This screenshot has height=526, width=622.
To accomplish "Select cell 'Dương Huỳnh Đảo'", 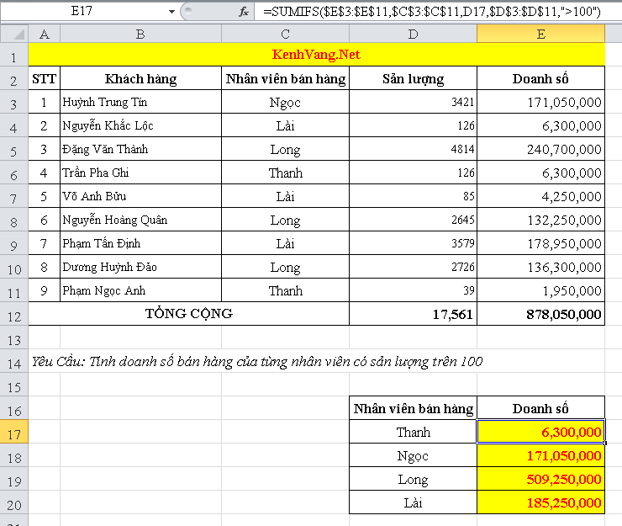I will pos(140,267).
